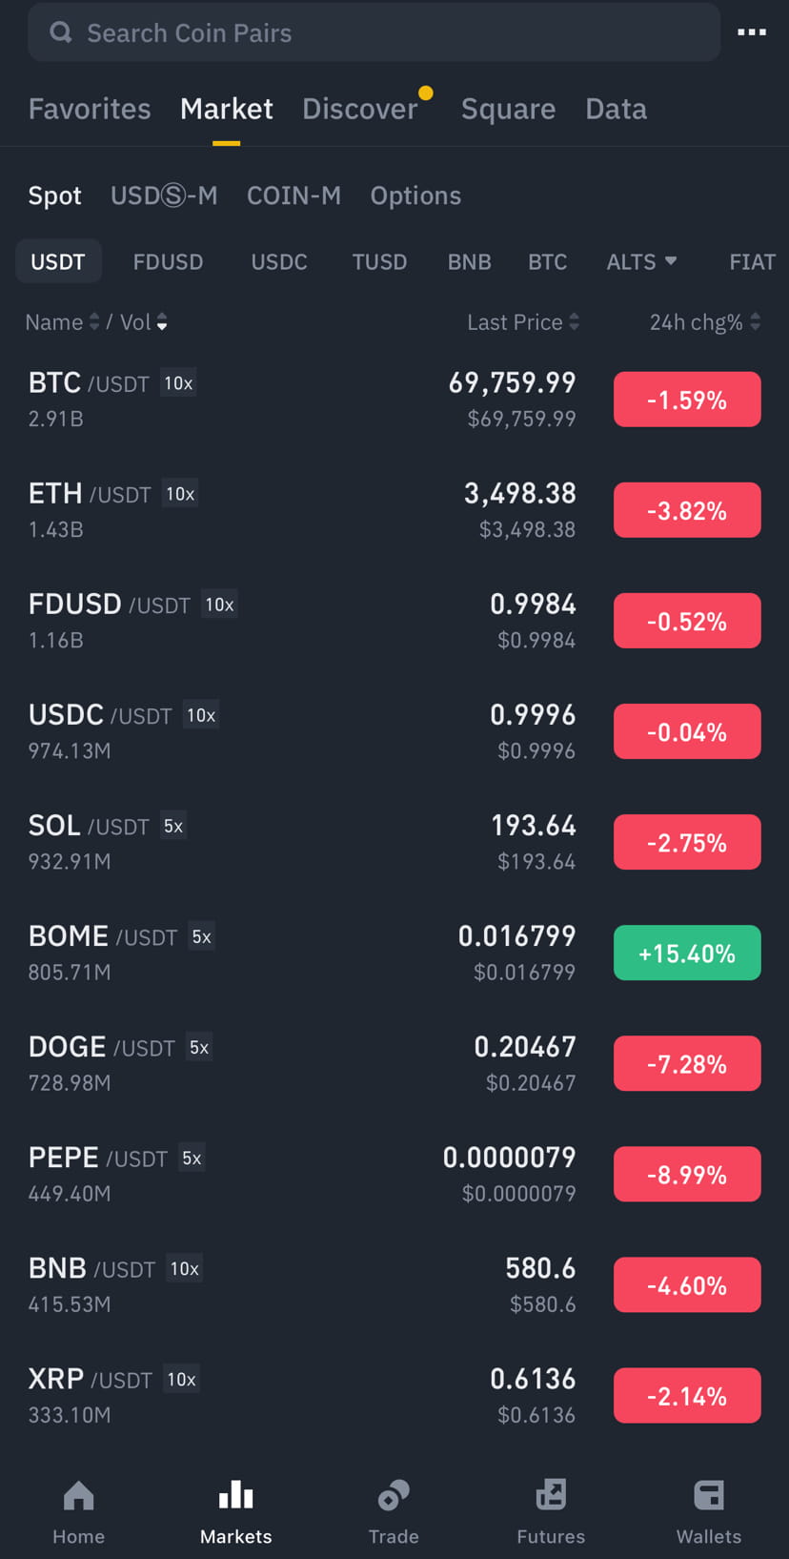Viewport: 789px width, 1559px height.
Task: Select the Markets bar-chart icon
Action: click(x=236, y=1495)
